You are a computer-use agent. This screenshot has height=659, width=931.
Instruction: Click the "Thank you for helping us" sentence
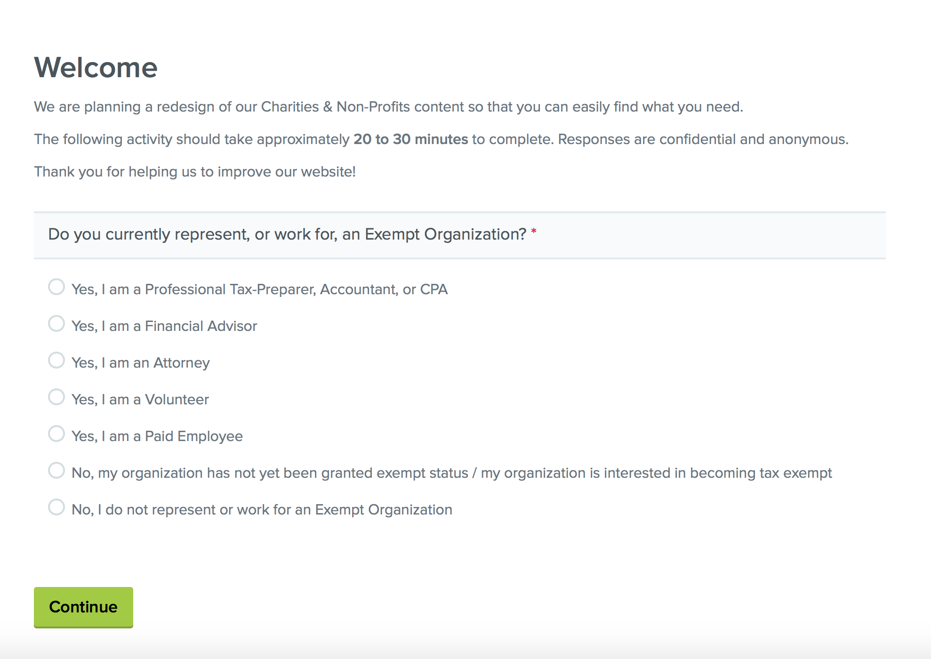pyautogui.click(x=195, y=172)
